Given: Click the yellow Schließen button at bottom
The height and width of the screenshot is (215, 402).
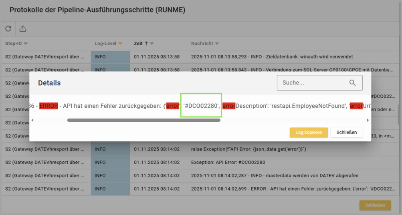Looking at the screenshot, I should [375, 205].
